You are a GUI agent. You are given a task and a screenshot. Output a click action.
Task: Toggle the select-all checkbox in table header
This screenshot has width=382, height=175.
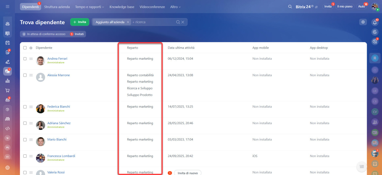tap(25, 48)
